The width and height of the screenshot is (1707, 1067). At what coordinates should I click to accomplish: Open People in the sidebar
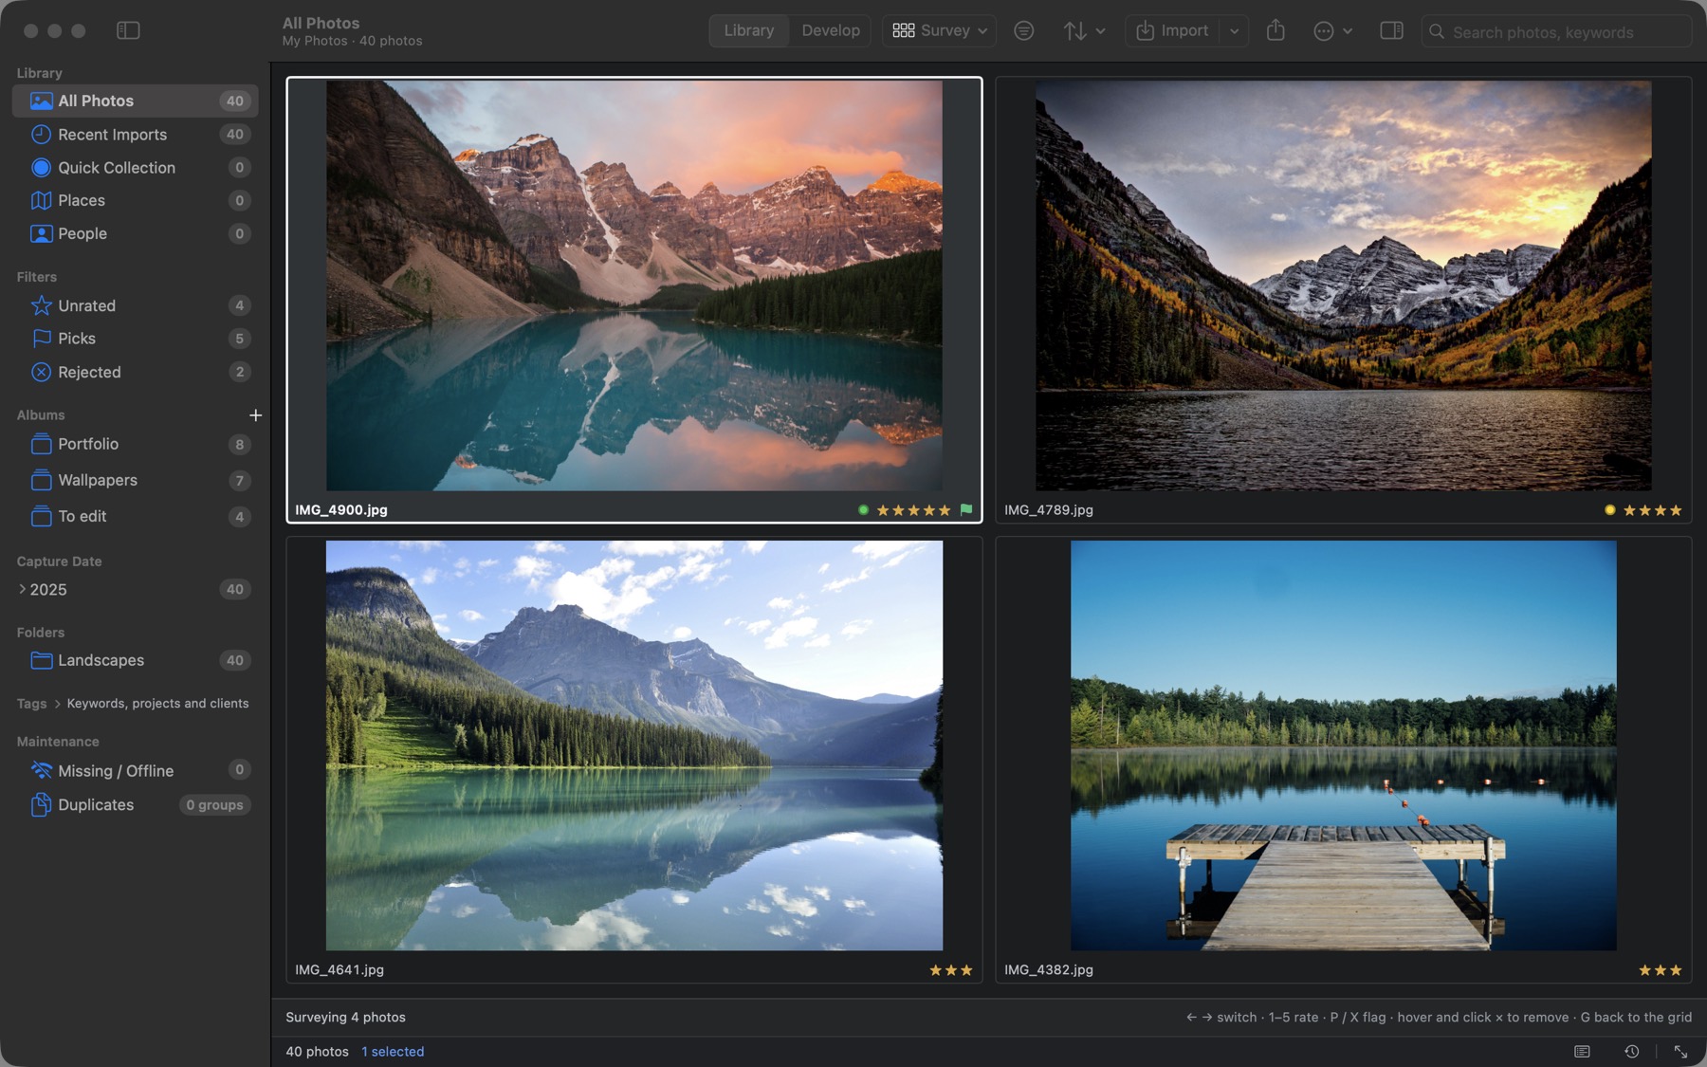click(135, 233)
